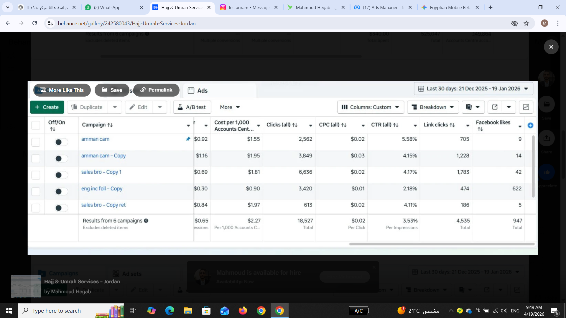Click the pin icon on amman cam row
Screen dimensions: 566x318
point(188,139)
